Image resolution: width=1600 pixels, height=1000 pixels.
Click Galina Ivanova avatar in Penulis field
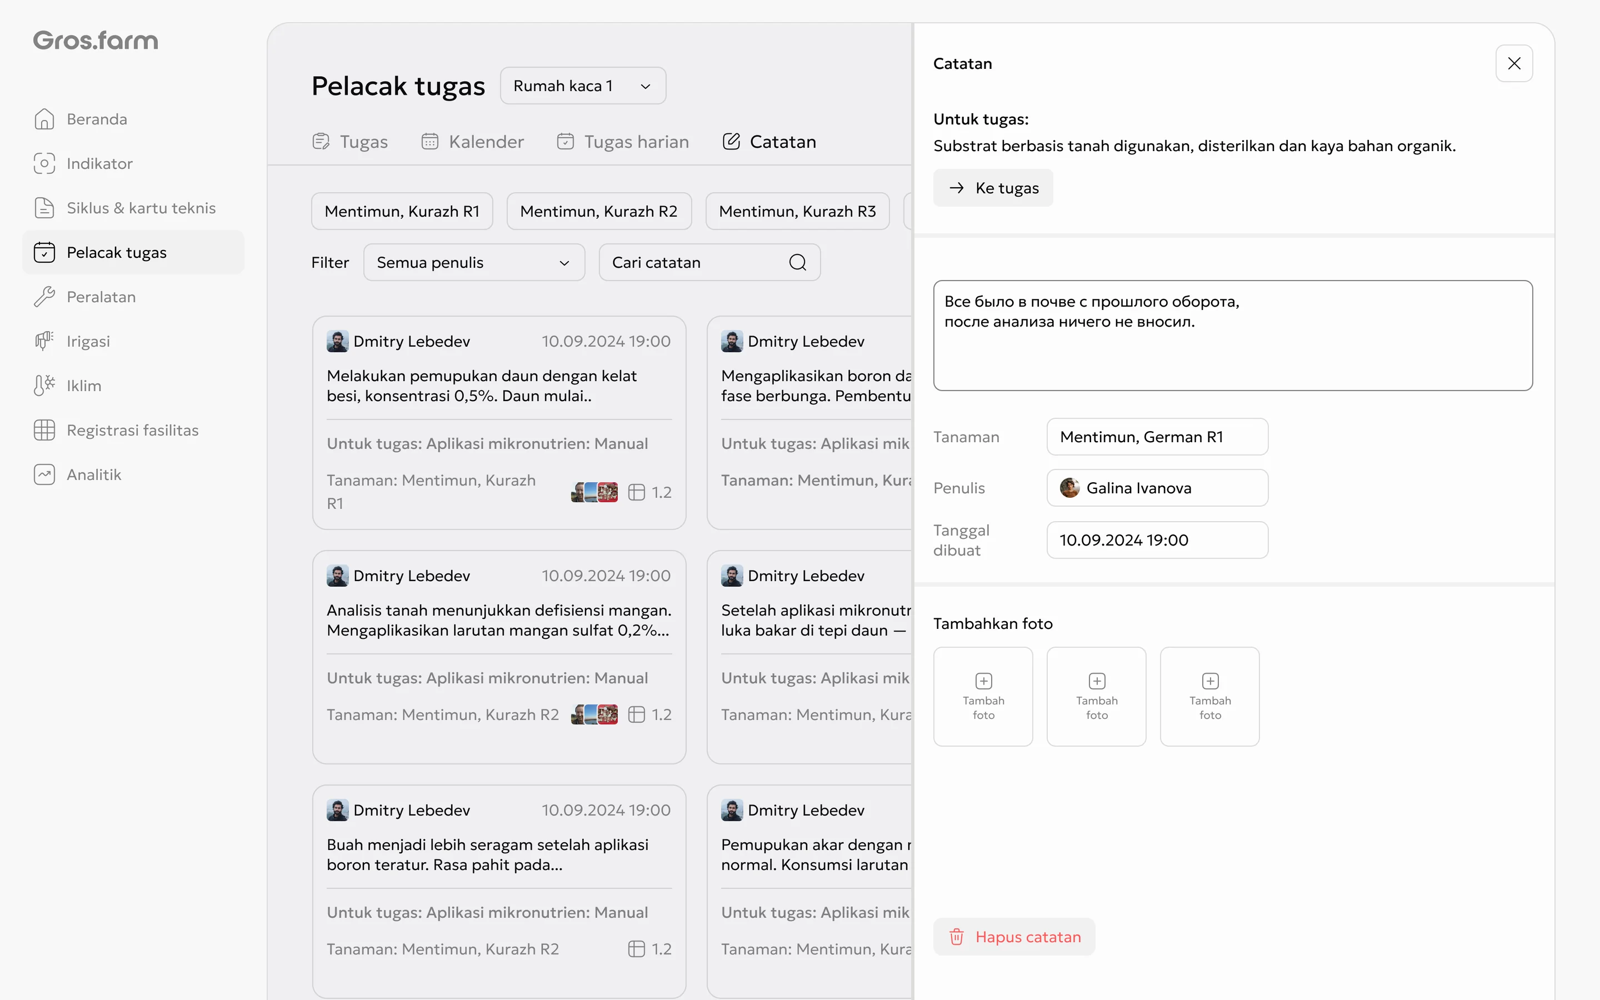click(1069, 487)
